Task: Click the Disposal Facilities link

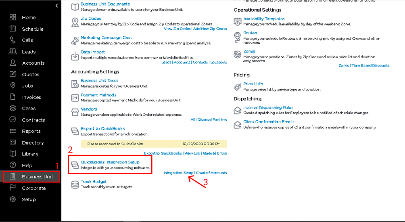Action: point(212,119)
